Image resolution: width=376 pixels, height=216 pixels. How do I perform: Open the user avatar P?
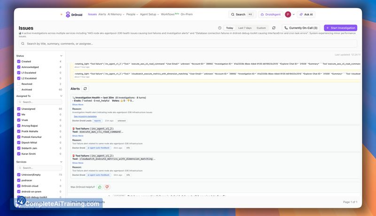point(288,15)
